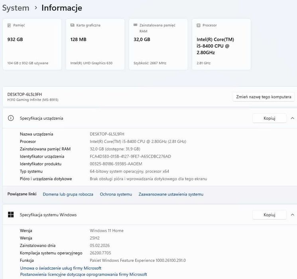Select the text 64-bitowy system operacyjny, procesor x64
Image resolution: width=297 pixels, height=279 pixels.
pyautogui.click(x=130, y=171)
